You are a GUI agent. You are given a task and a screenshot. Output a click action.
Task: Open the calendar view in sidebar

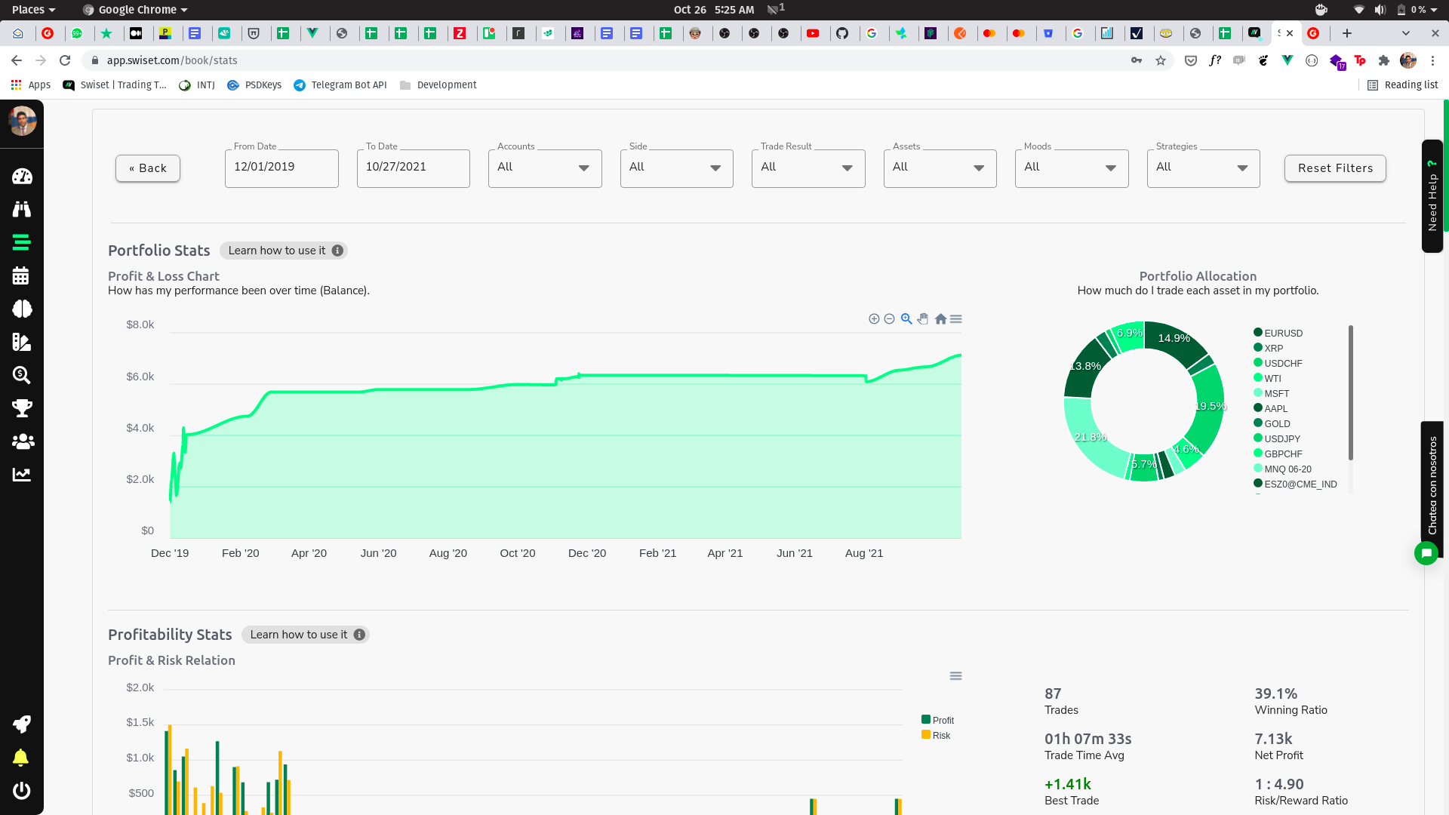tap(21, 275)
